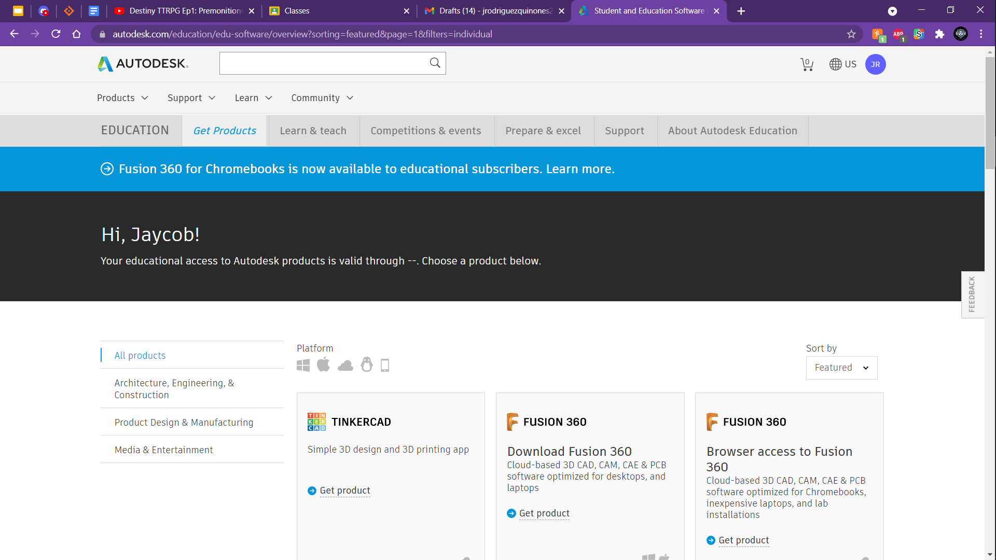Click the Autodesk logo
This screenshot has height=560, width=996.
(x=142, y=64)
